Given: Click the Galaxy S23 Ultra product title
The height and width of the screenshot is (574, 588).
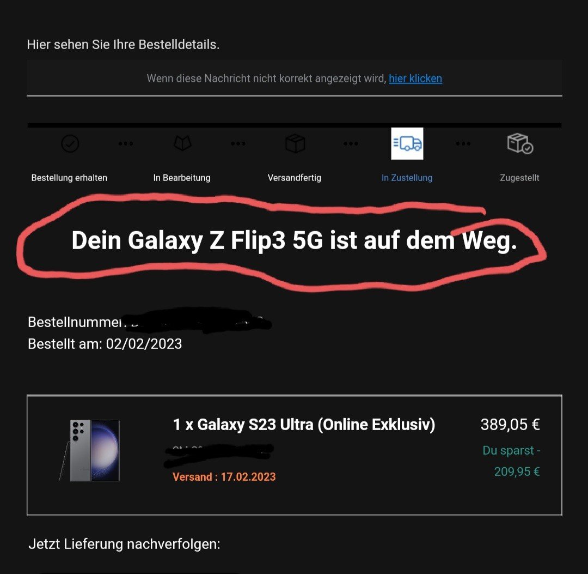Looking at the screenshot, I should pos(304,425).
